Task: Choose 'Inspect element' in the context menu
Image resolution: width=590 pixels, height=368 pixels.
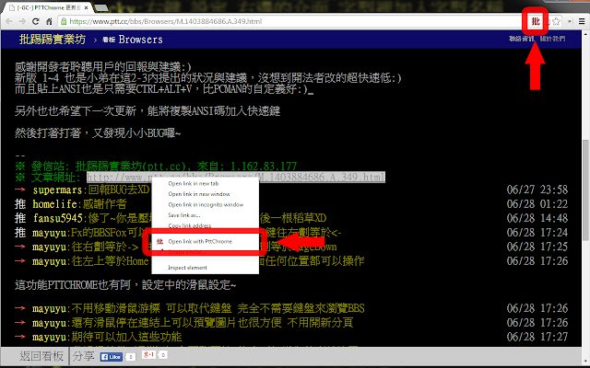Action: (187, 268)
